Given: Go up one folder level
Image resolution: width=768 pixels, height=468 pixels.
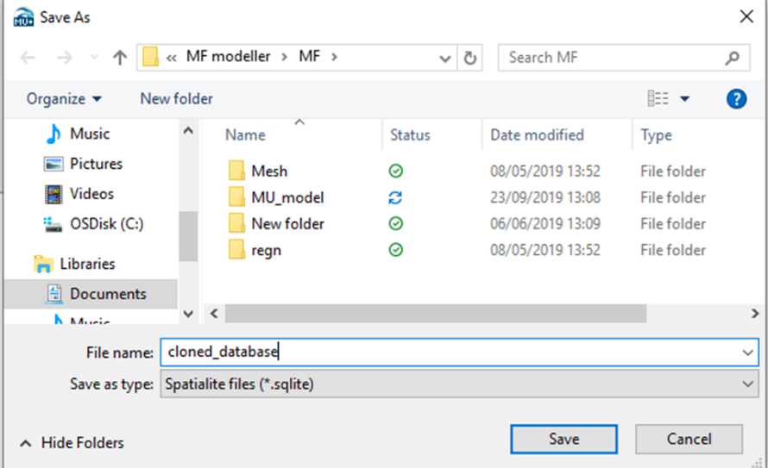Looking at the screenshot, I should (x=119, y=58).
